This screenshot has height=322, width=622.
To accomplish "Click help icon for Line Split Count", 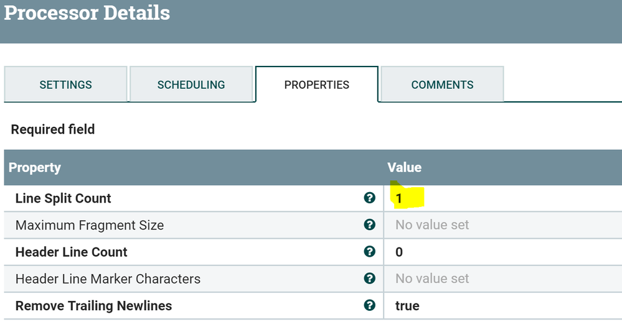I will [370, 198].
